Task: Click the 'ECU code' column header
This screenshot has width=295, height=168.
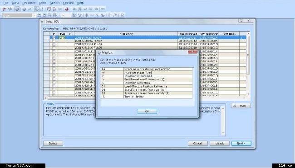Action: [126, 34]
